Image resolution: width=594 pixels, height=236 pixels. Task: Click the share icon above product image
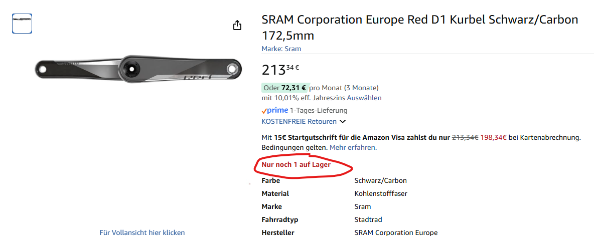pos(238,25)
